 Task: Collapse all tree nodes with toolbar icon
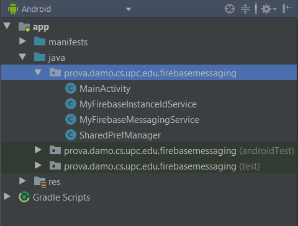click(x=245, y=9)
